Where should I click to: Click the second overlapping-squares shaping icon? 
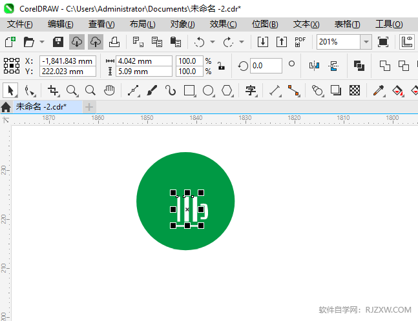click(403, 66)
